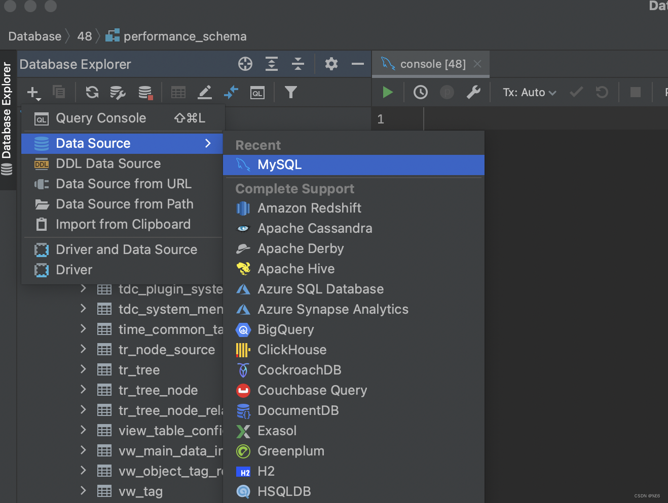Image resolution: width=668 pixels, height=503 pixels.
Task: Select the view_table_confi tree item
Action: point(170,431)
